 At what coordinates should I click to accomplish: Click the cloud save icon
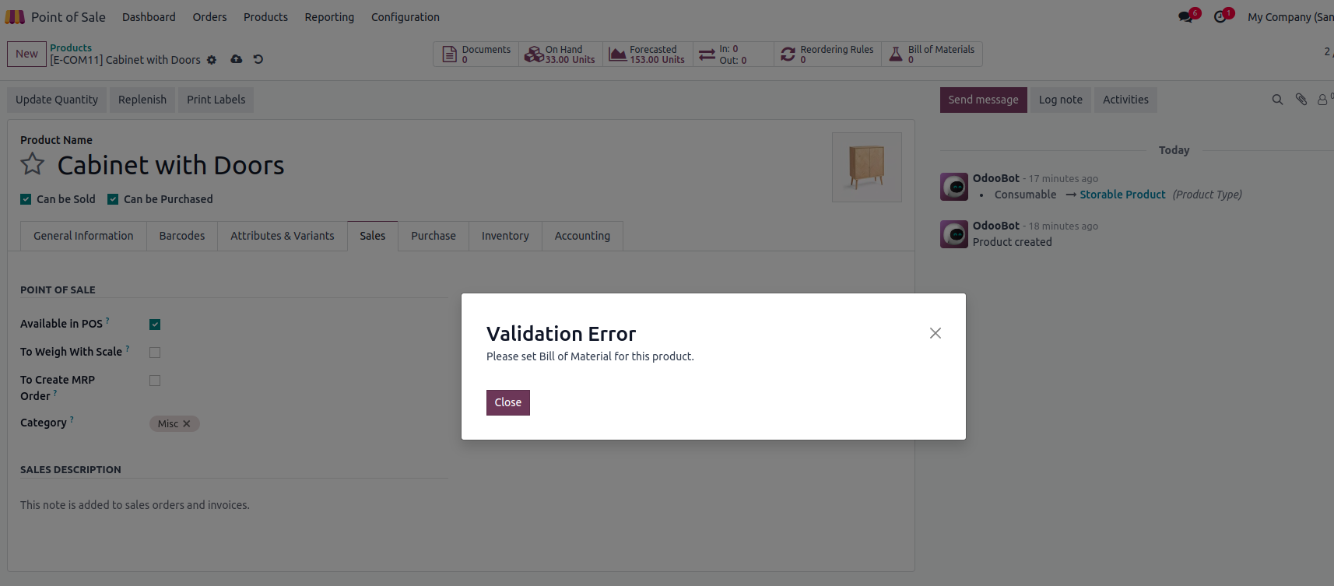[237, 59]
